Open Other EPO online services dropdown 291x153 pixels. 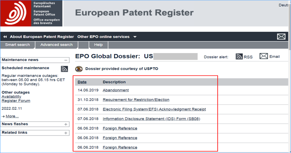click(x=107, y=37)
